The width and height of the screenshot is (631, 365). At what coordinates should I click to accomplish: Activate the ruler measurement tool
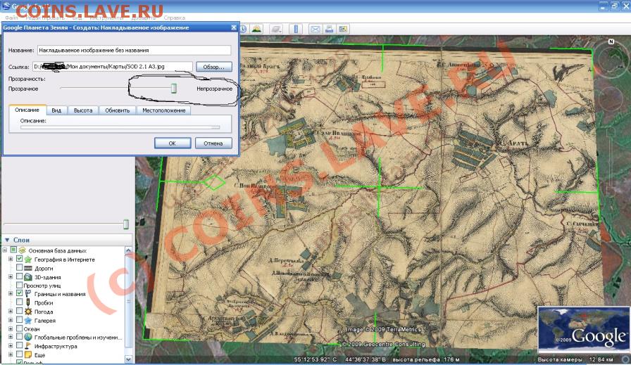click(x=296, y=29)
